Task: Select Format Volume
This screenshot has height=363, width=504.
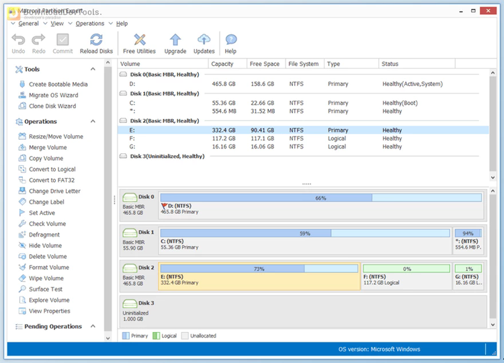Action: pyautogui.click(x=49, y=268)
